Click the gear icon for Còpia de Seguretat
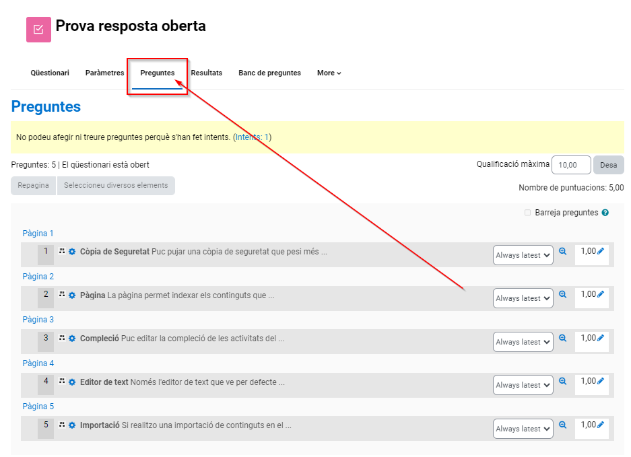This screenshot has width=631, height=457. pos(72,252)
